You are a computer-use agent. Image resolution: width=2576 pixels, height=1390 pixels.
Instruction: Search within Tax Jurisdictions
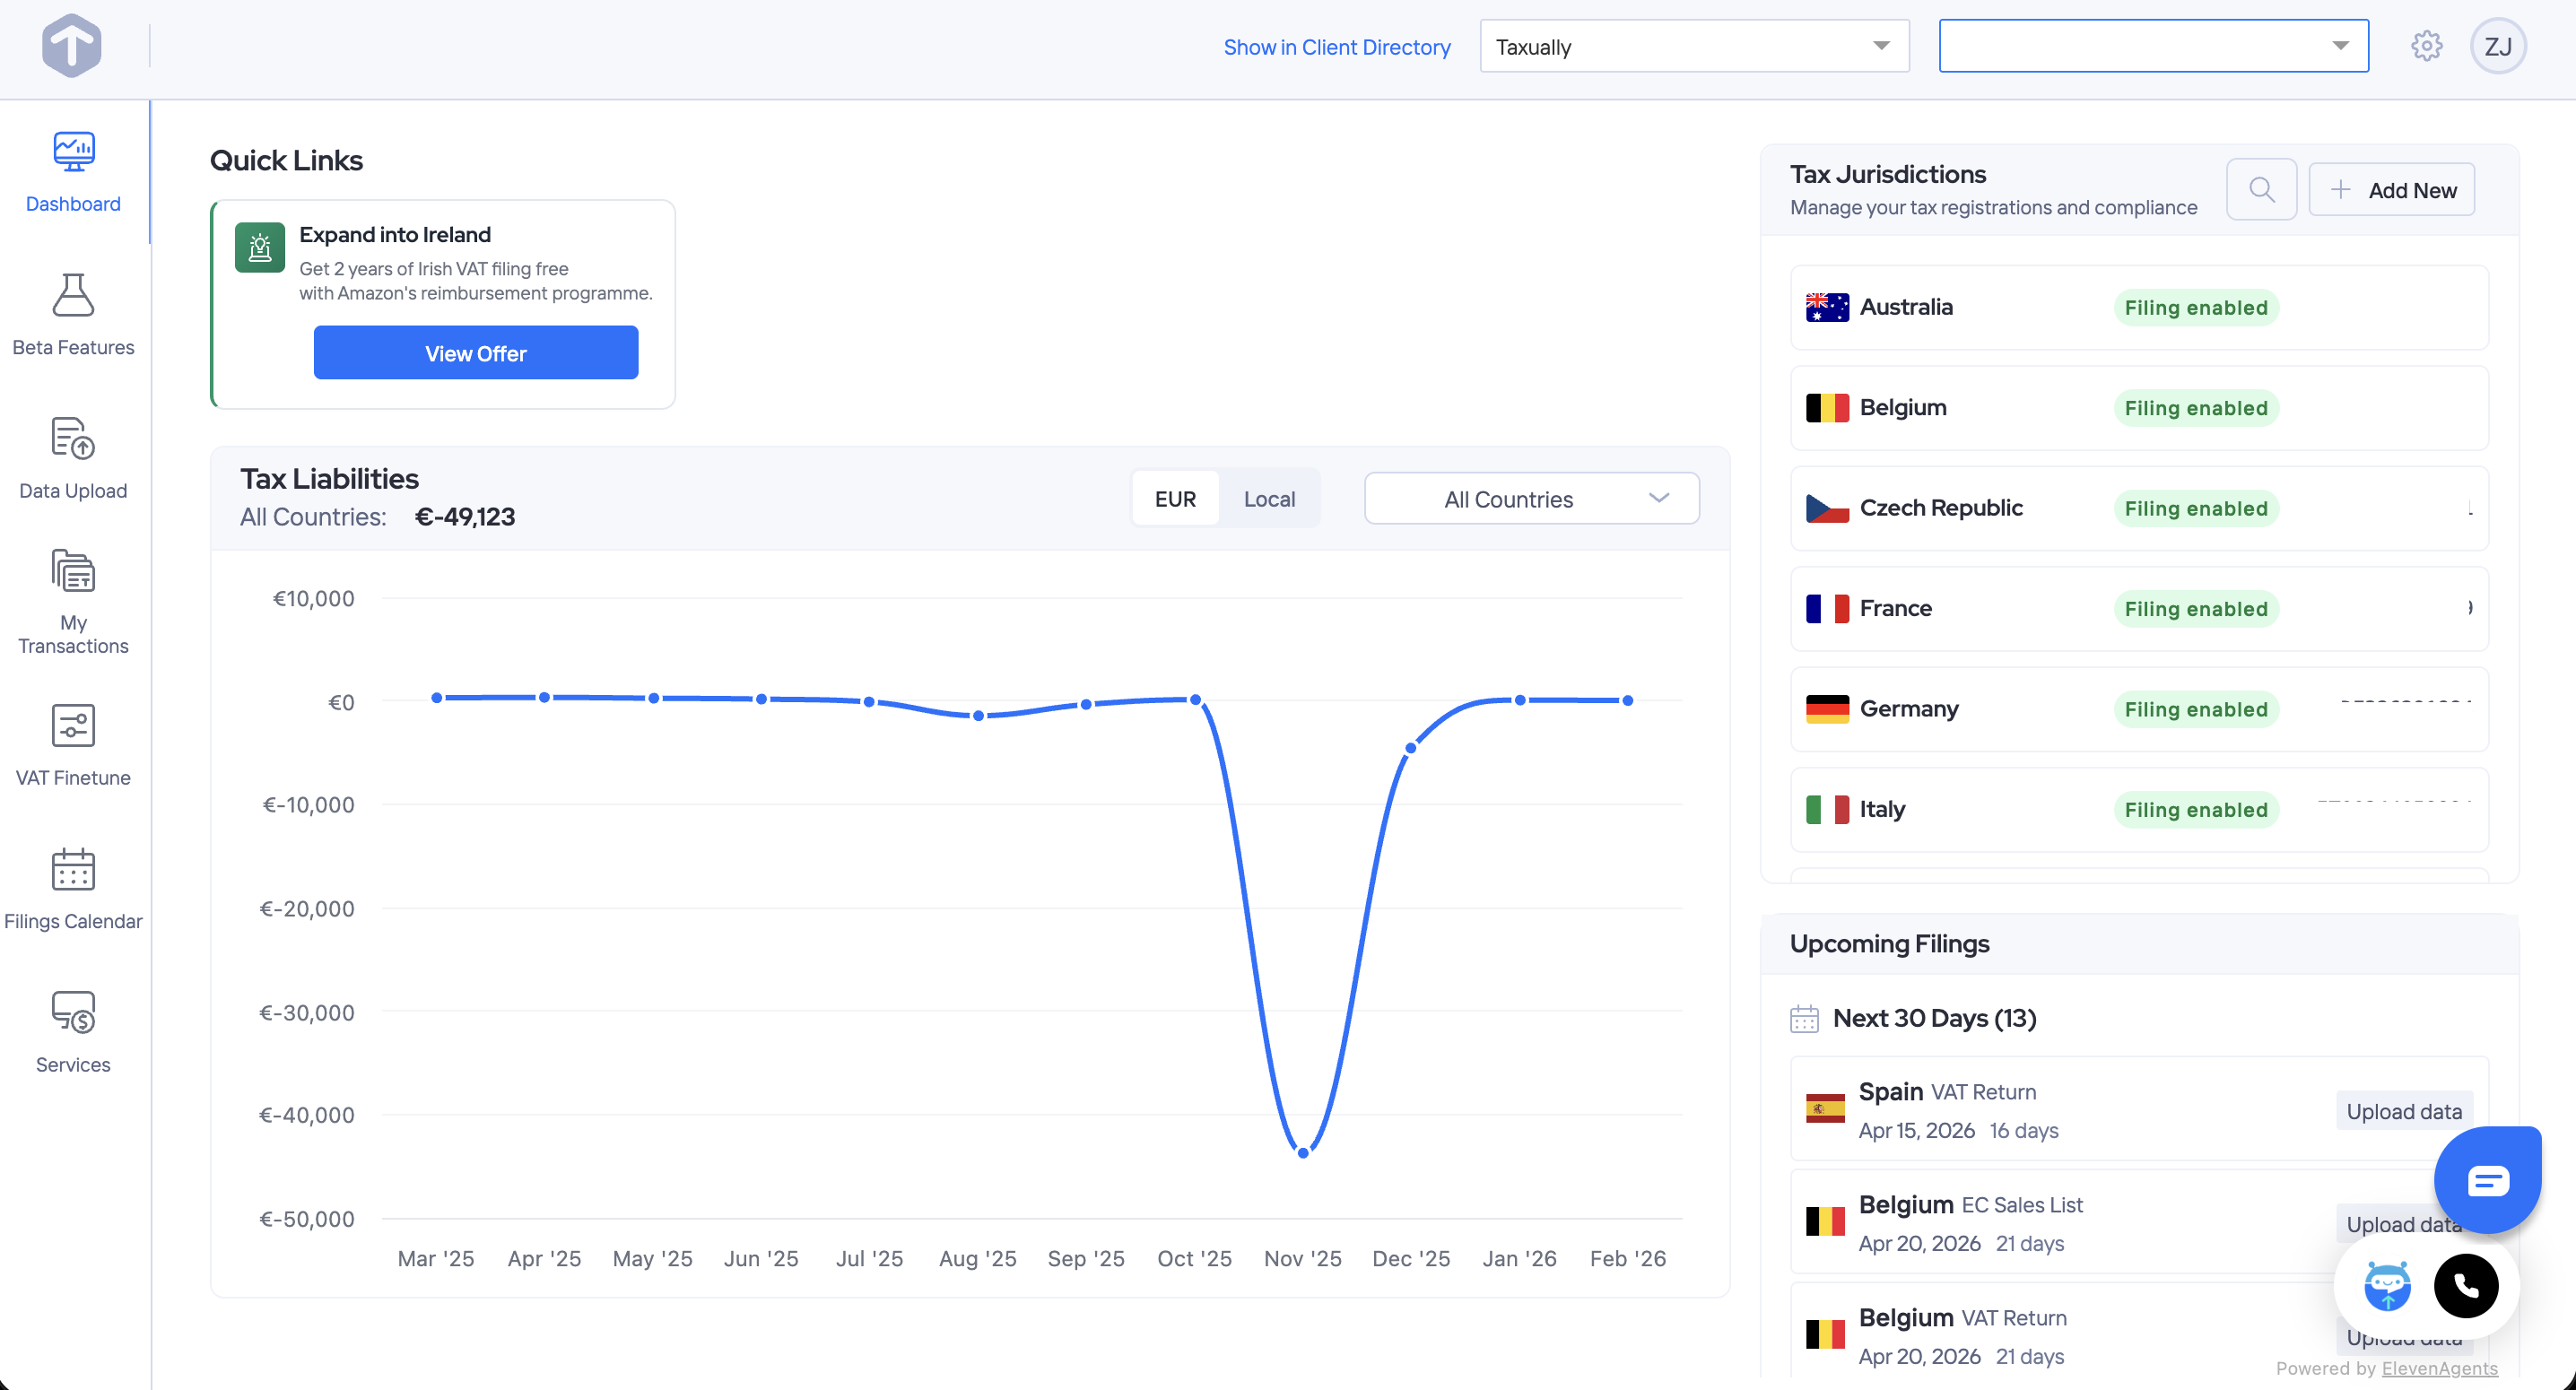tap(2262, 189)
